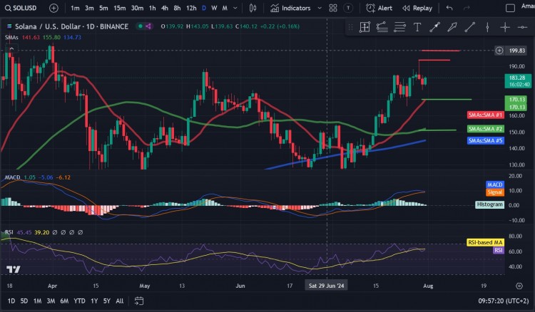Screen dimensions: 535x312
Task: Select the Fib retracement lines tool
Action: point(399,27)
